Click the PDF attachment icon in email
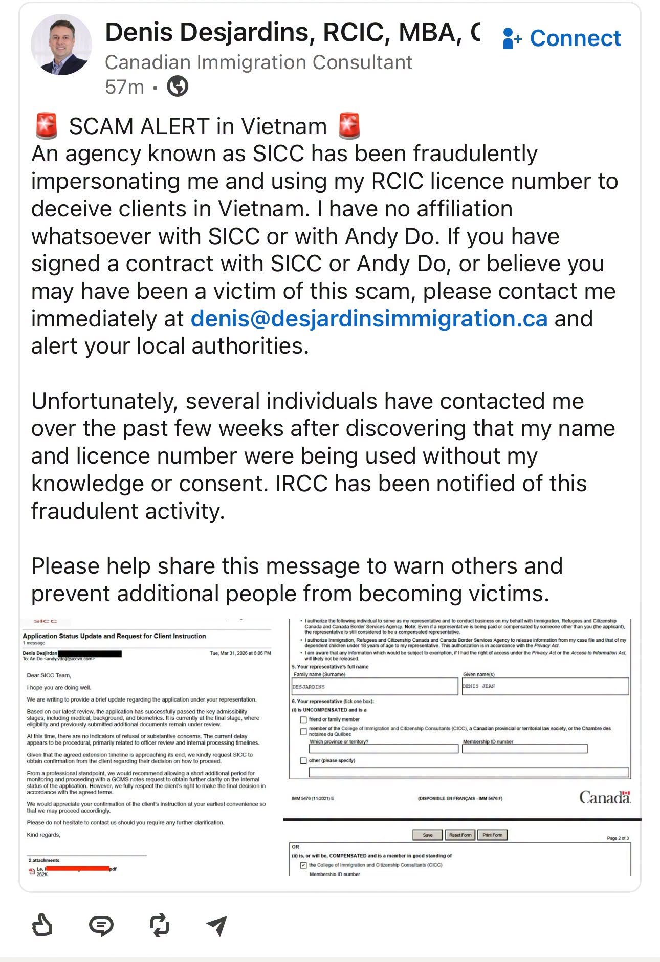 point(32,871)
